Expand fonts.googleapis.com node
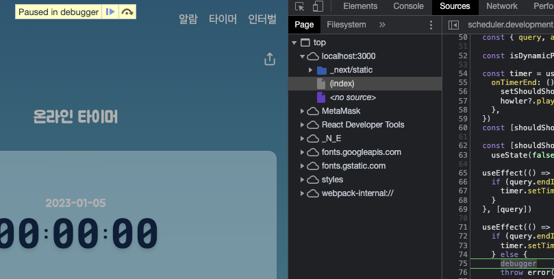554x279 pixels. click(302, 152)
